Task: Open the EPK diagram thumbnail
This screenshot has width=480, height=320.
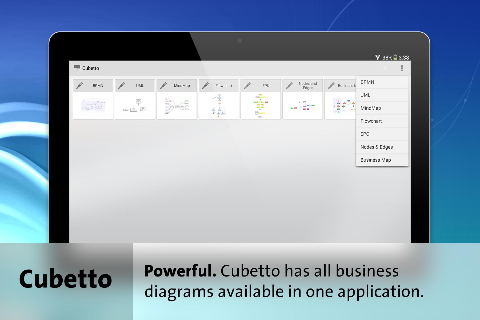Action: pos(261,106)
